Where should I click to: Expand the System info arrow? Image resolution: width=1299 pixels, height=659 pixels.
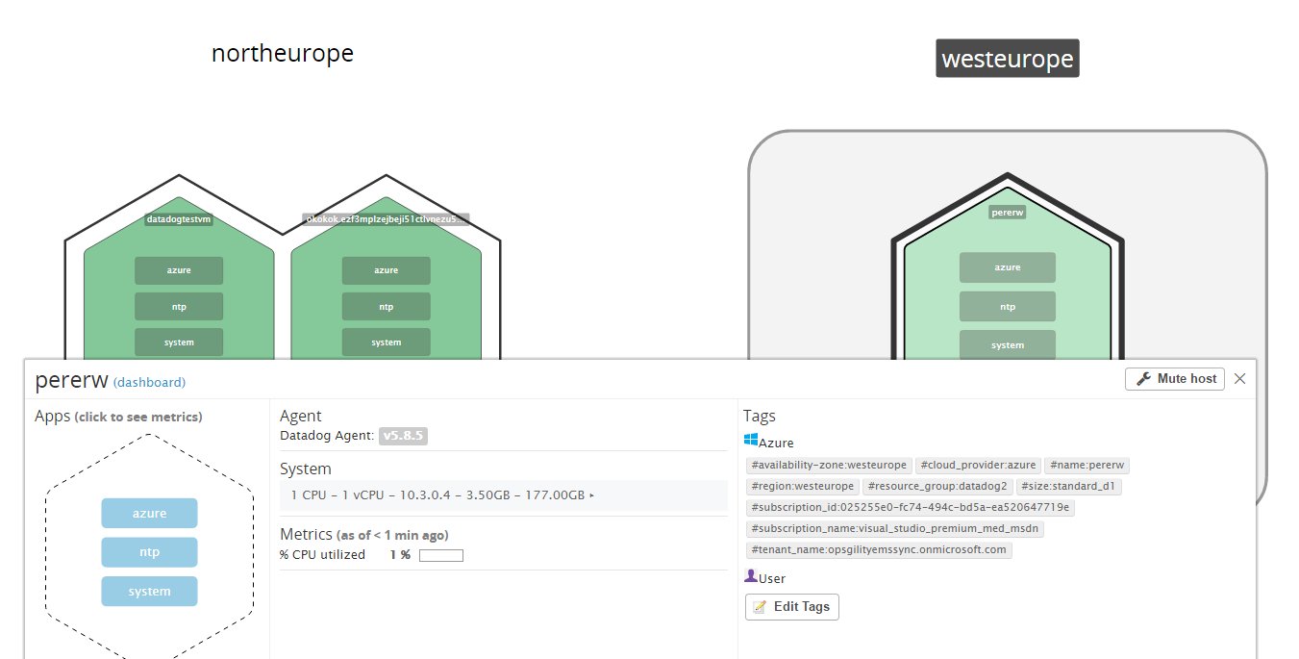point(591,495)
